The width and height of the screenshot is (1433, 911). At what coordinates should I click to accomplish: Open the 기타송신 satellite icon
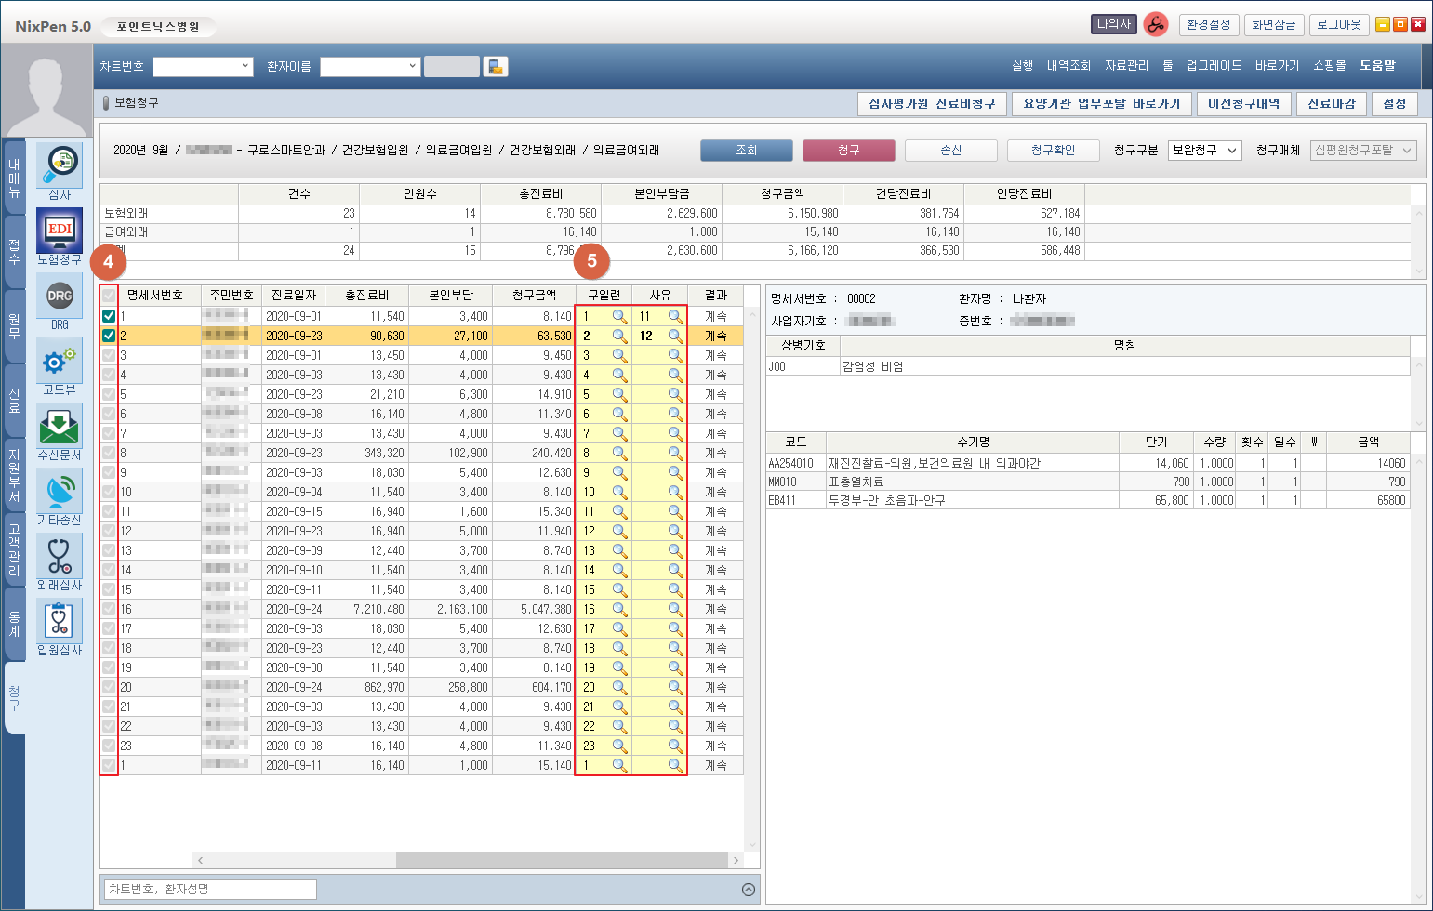tap(60, 491)
